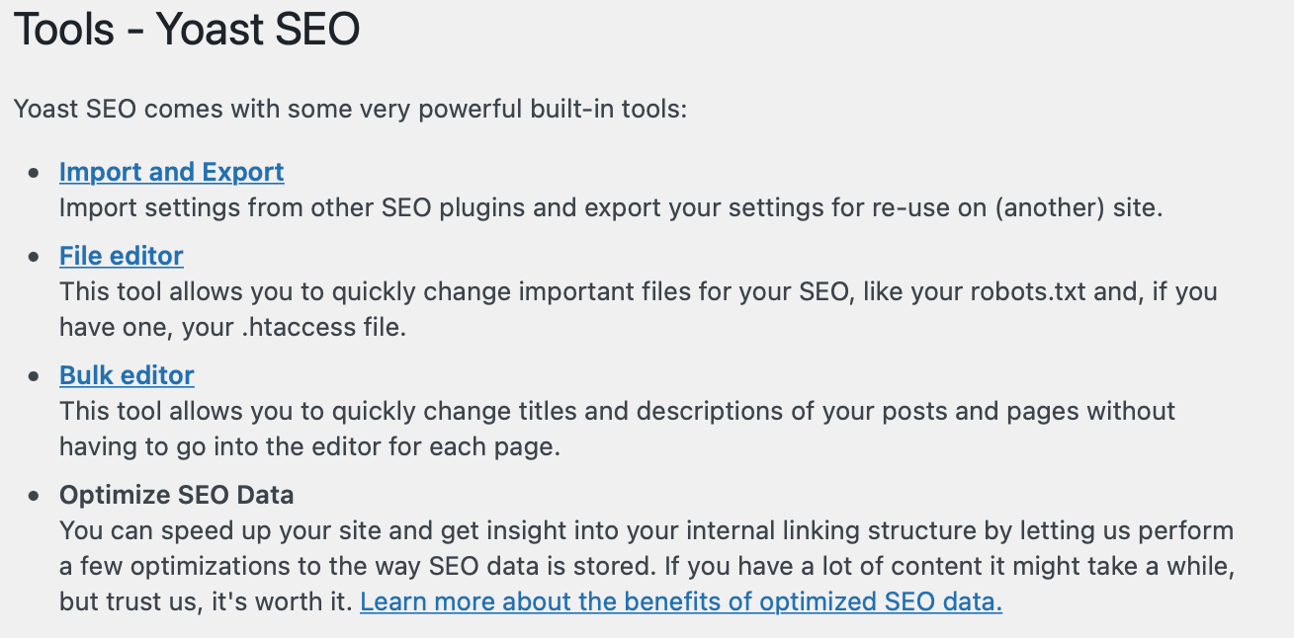The height and width of the screenshot is (638, 1294).
Task: Open the Import and Export link
Action: tap(171, 172)
